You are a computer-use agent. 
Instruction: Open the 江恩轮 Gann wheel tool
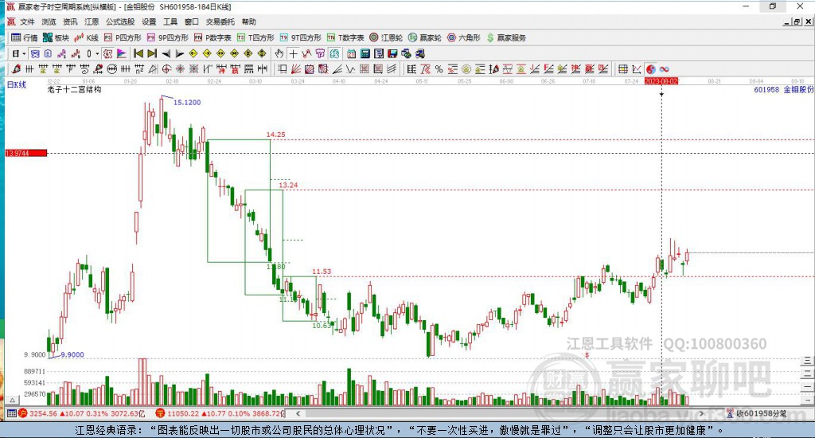point(386,37)
